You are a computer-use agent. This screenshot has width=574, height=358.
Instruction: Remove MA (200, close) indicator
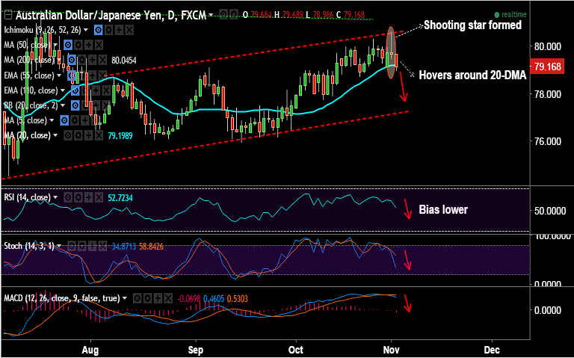coord(102,60)
